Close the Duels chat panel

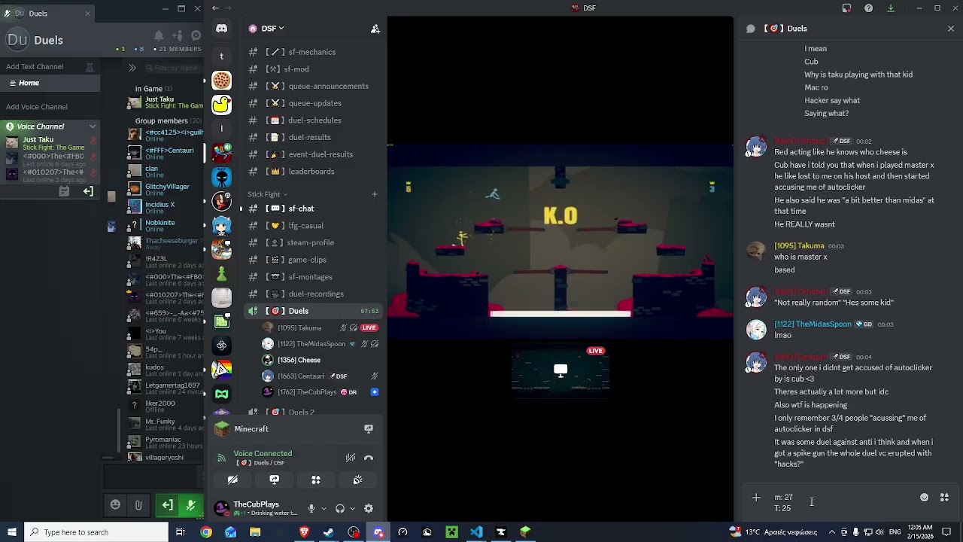[951, 29]
